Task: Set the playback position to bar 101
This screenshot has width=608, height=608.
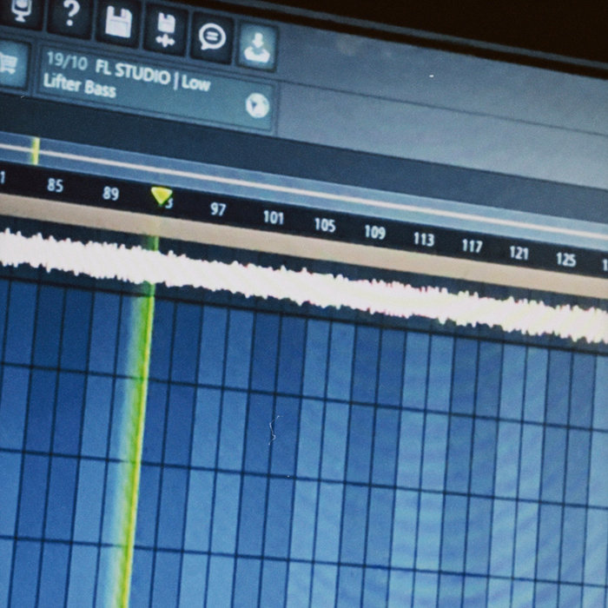Action: pyautogui.click(x=273, y=217)
